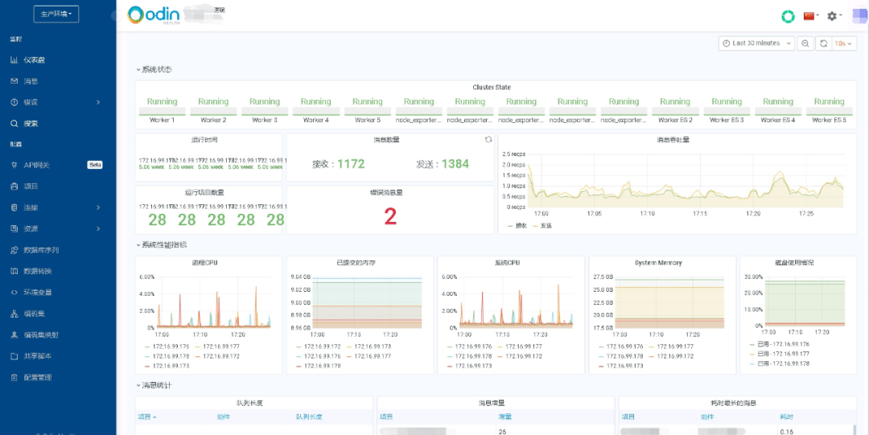Click the 消息 envelope icon in sidebar
The height and width of the screenshot is (435, 869).
coord(14,81)
